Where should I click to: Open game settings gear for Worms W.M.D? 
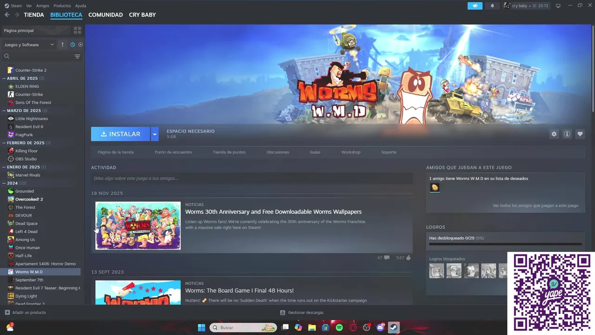pyautogui.click(x=554, y=134)
